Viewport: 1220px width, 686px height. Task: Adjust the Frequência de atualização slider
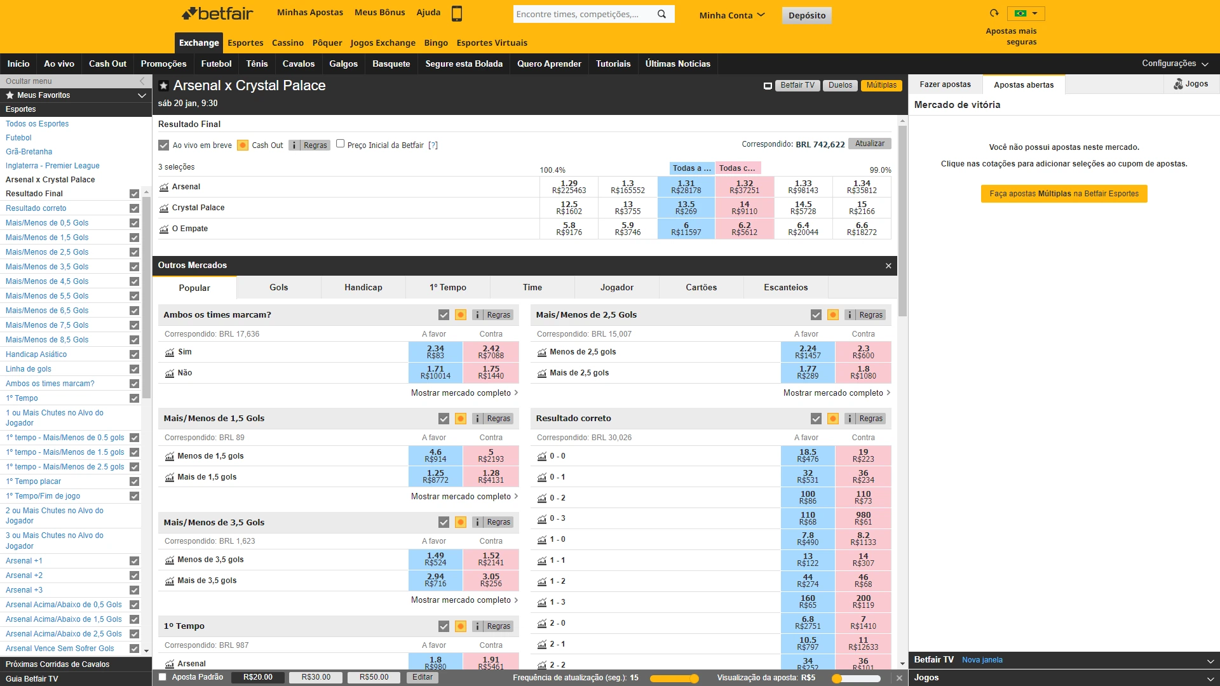click(x=694, y=678)
